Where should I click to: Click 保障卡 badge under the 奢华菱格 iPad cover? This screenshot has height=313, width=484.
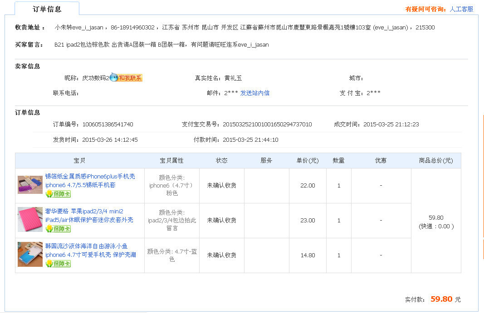pos(58,229)
